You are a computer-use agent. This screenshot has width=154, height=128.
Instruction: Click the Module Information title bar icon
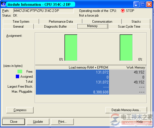3,4
